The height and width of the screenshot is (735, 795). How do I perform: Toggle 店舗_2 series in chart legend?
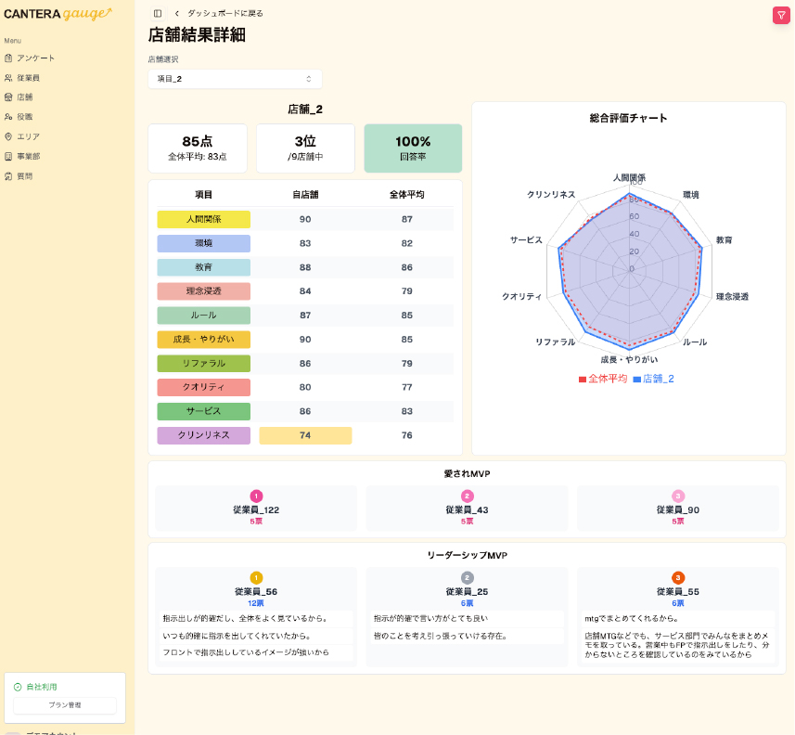pos(654,379)
